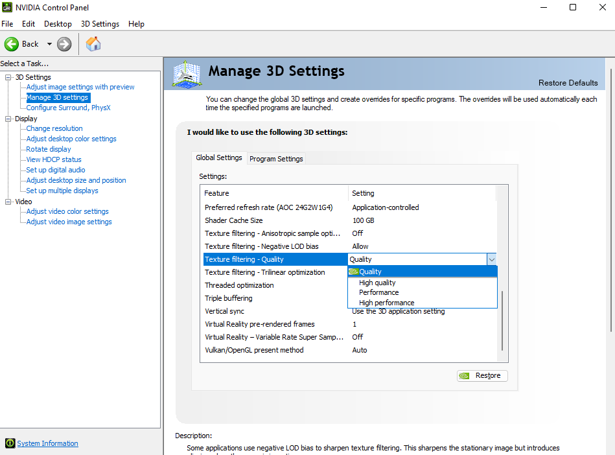Open the Back history dropdown arrow
Image resolution: width=615 pixels, height=455 pixels.
point(49,44)
